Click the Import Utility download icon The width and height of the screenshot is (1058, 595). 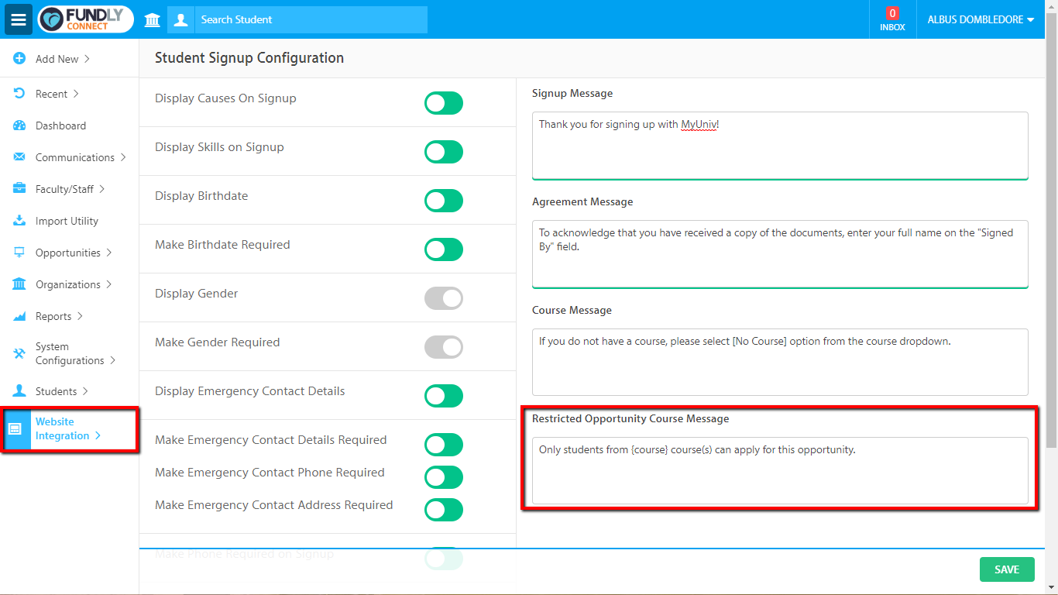[19, 221]
